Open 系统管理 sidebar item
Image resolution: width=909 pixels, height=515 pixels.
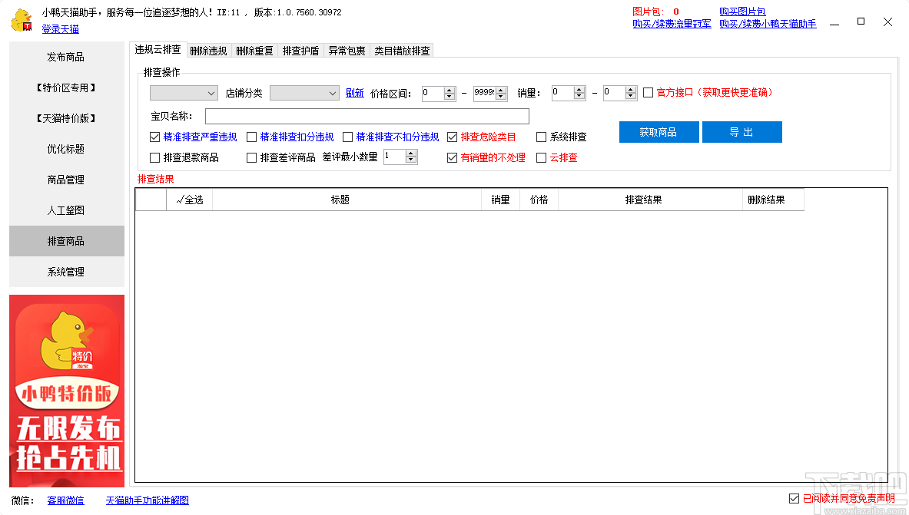point(66,272)
